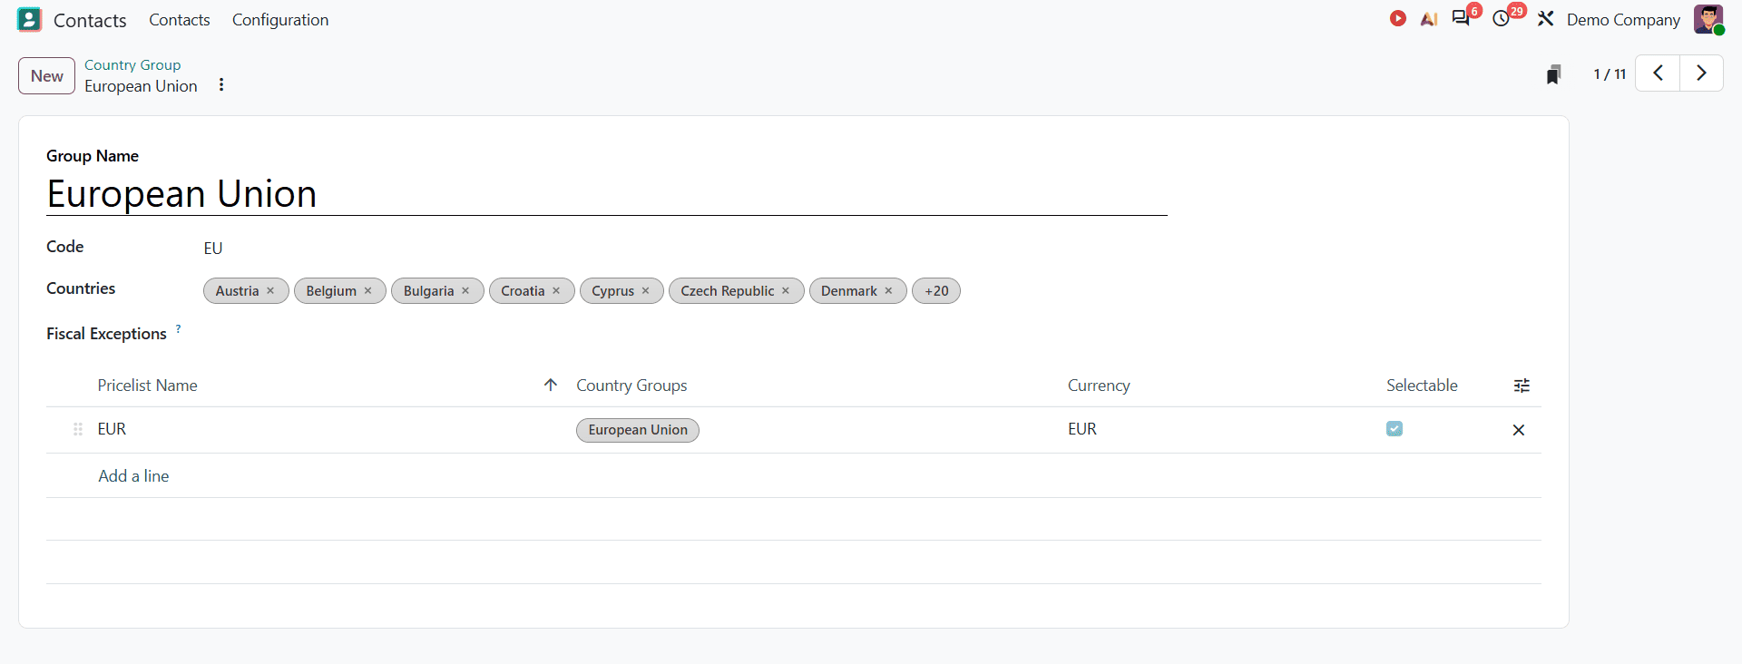1742x664 pixels.
Task: Open the Configuration menu
Action: [x=280, y=20]
